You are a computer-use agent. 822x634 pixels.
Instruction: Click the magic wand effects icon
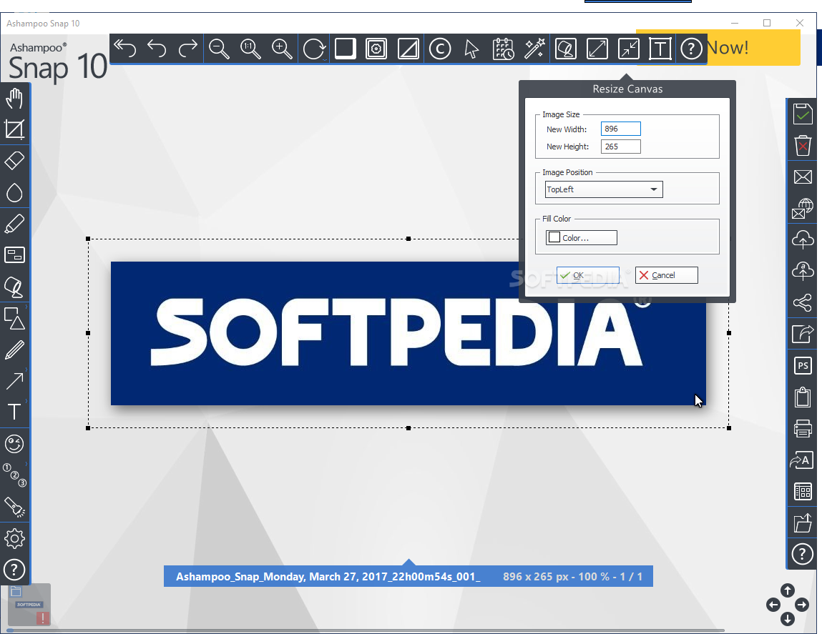pyautogui.click(x=534, y=49)
